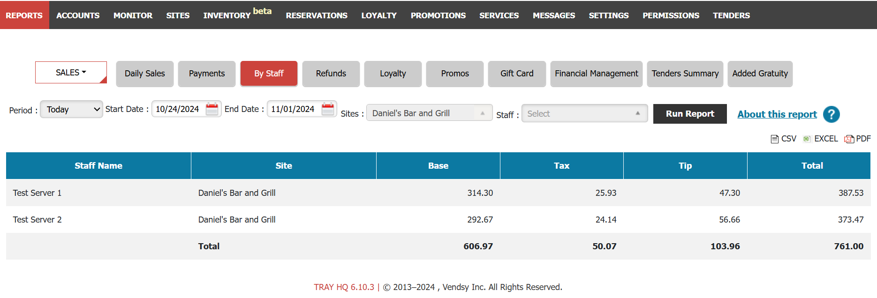
Task: Open the INVENTORY menu in the top bar
Action: point(227,15)
